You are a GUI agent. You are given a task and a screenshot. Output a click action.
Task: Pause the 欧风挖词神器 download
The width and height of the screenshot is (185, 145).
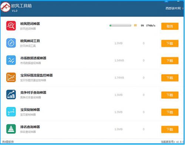coord(135,25)
